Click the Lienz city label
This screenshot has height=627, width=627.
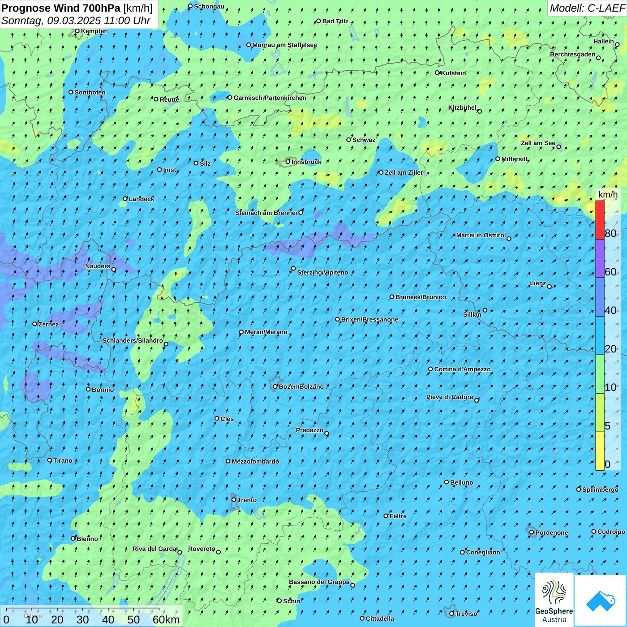point(538,283)
